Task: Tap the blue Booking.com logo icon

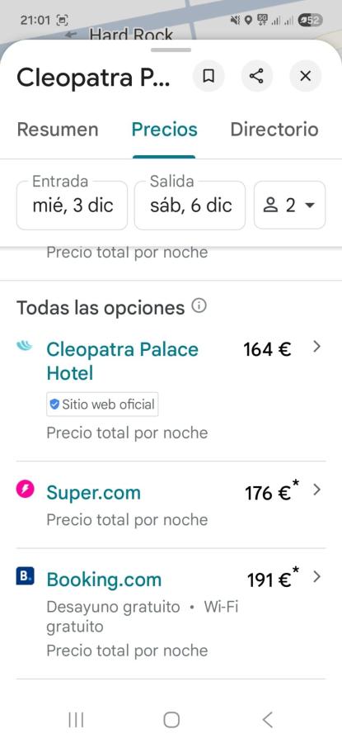Action: [25, 577]
